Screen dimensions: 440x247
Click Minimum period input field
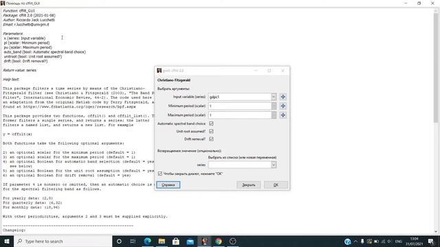click(240, 106)
